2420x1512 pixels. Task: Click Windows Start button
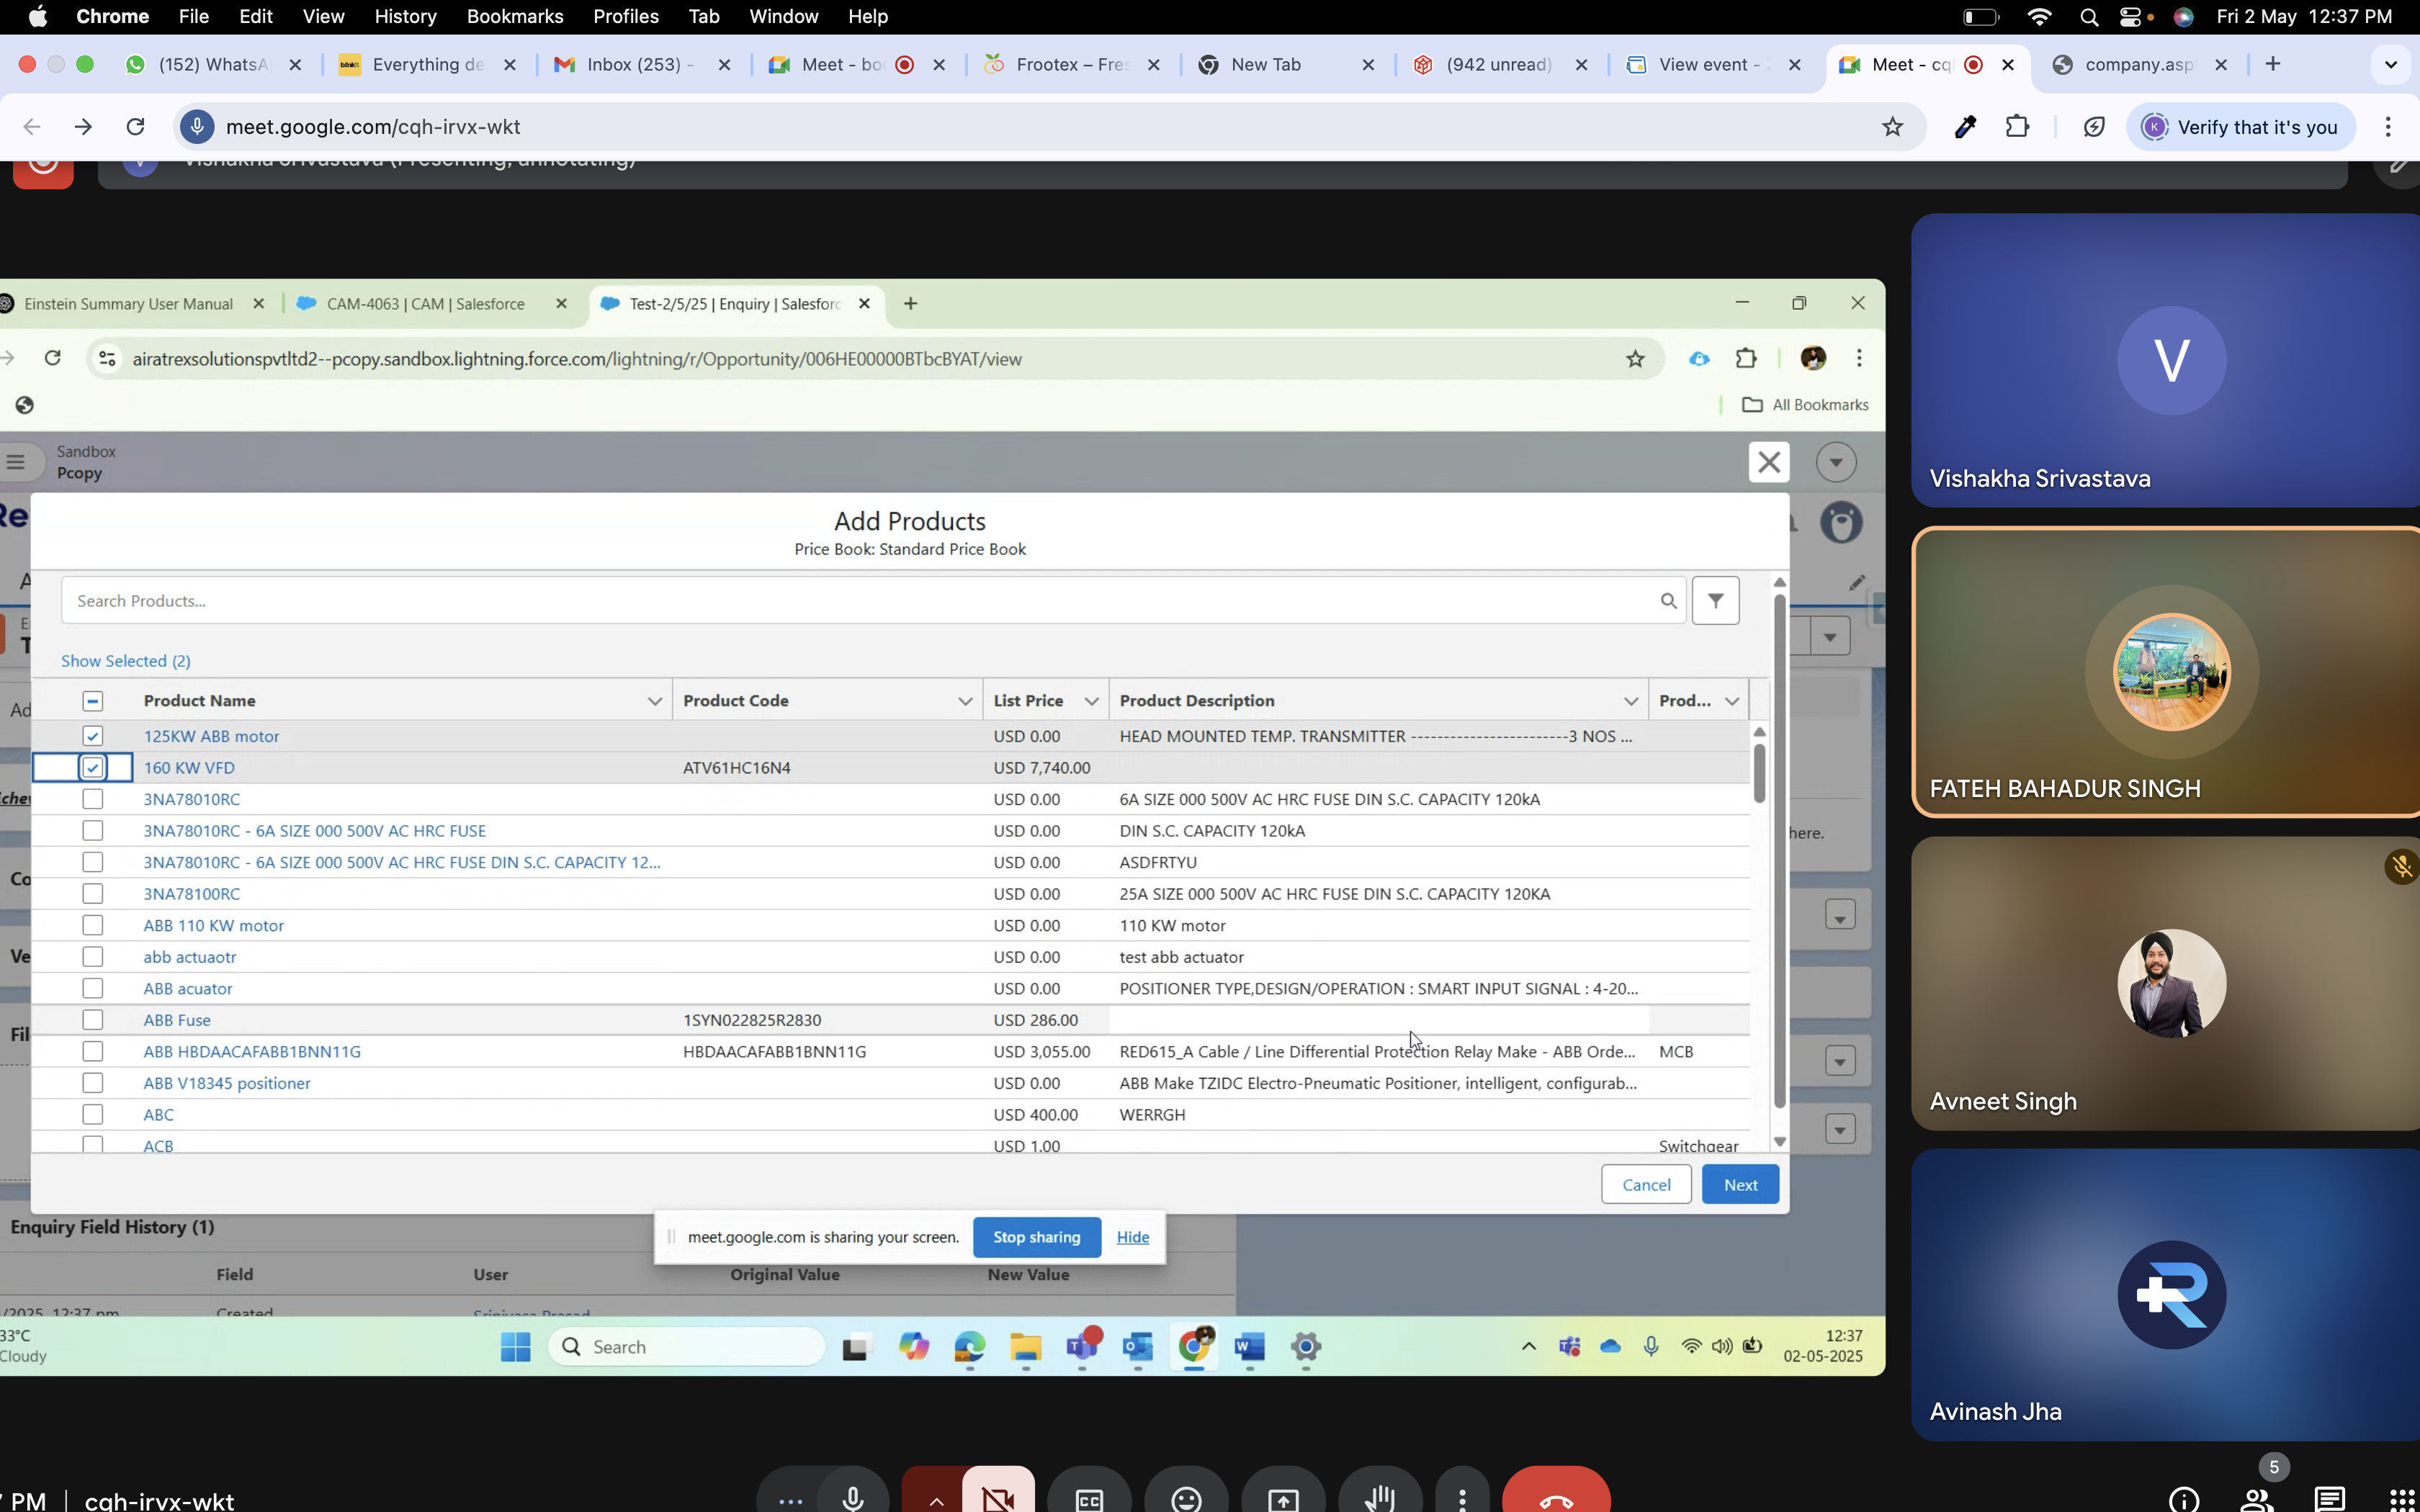(x=516, y=1347)
